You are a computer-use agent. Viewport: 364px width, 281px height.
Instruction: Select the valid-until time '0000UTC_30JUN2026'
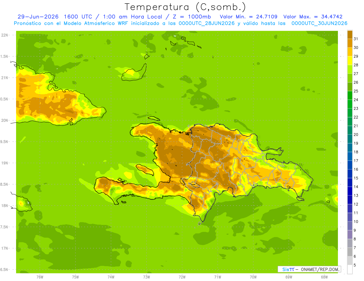(x=319, y=23)
